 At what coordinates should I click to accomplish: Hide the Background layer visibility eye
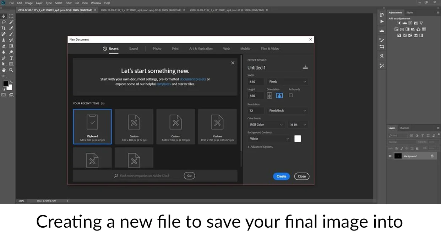coord(390,156)
